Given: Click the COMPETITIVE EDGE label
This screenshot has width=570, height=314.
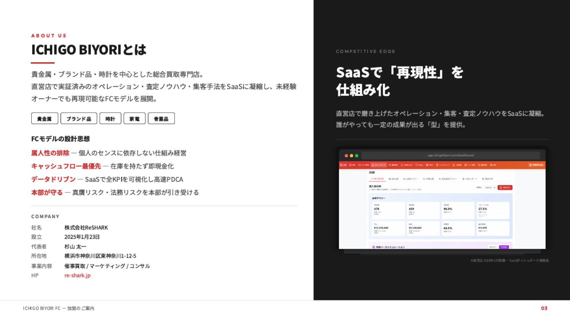Looking at the screenshot, I should (x=366, y=51).
